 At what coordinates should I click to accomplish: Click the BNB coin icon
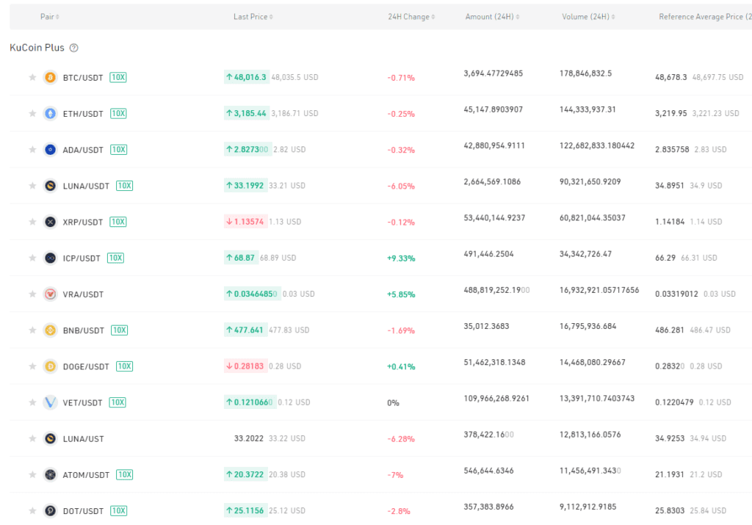tap(51, 330)
